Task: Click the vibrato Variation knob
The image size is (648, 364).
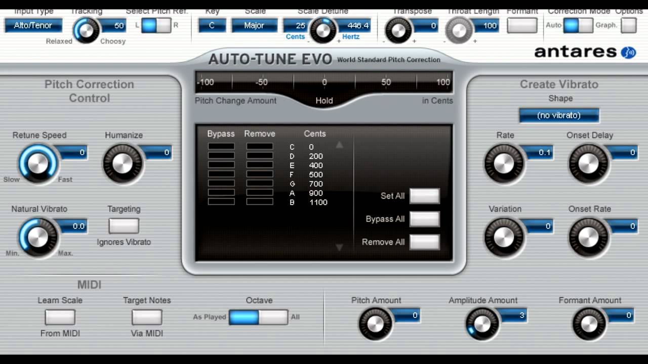Action: coord(503,237)
